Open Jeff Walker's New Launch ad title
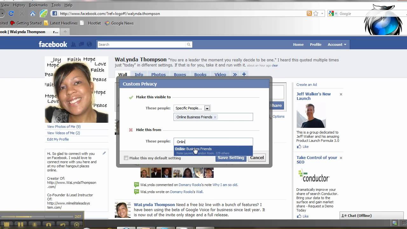The image size is (407, 229). 314,96
